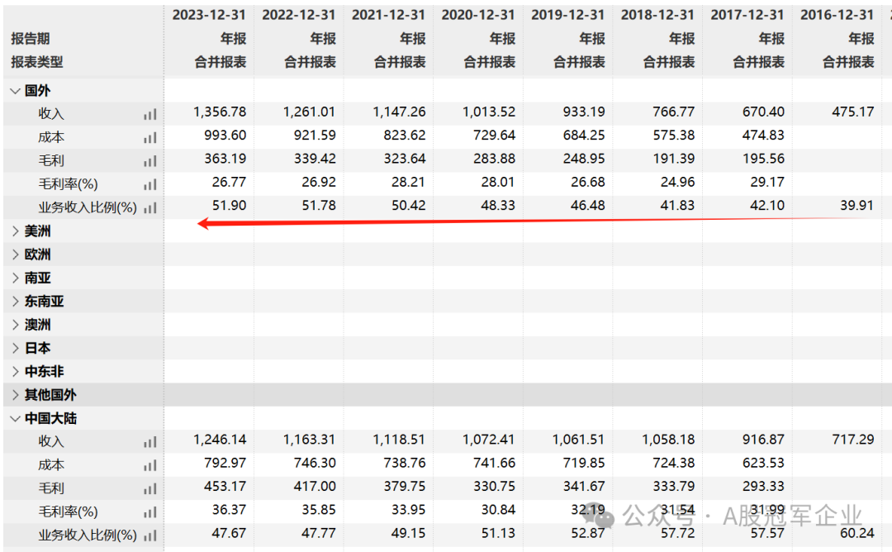Click 国外 业务收入比例 value 39.91

point(856,206)
